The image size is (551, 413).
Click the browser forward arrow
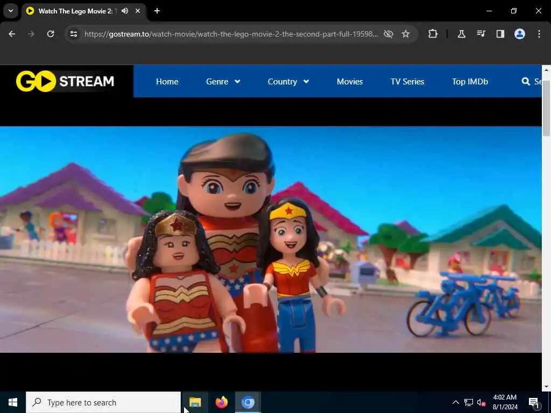[31, 34]
